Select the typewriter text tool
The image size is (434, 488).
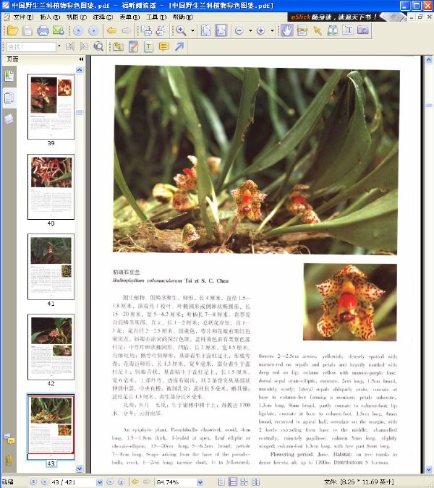click(149, 47)
